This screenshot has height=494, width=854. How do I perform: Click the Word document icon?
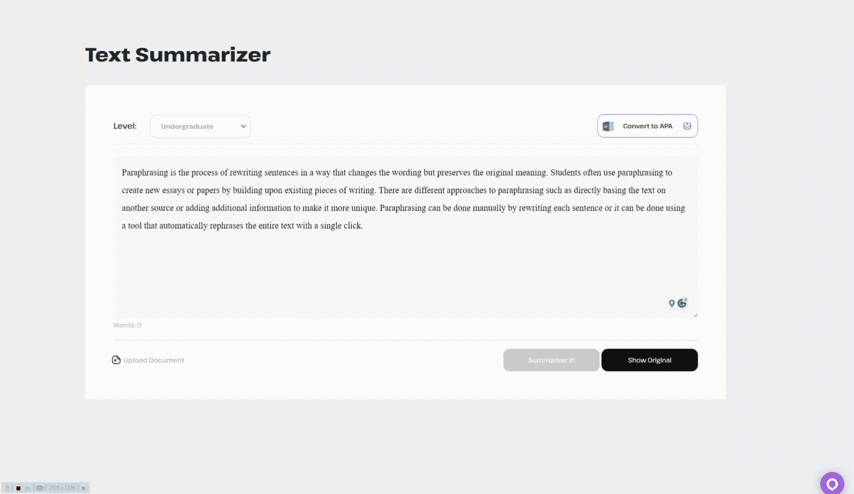coord(608,126)
